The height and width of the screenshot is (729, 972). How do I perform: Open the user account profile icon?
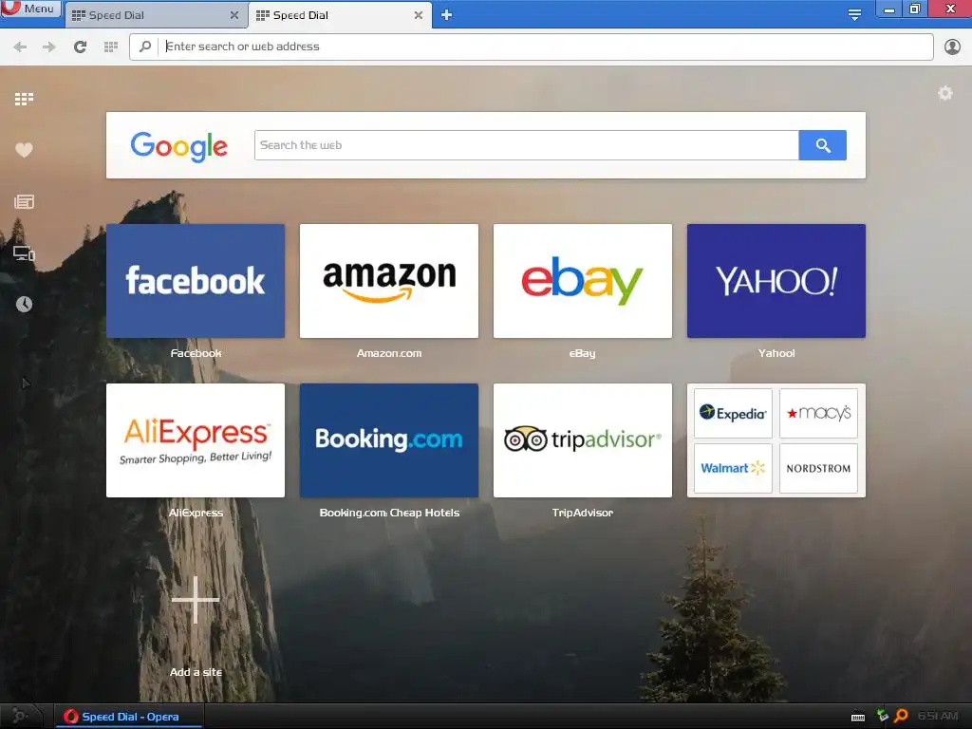coord(952,47)
